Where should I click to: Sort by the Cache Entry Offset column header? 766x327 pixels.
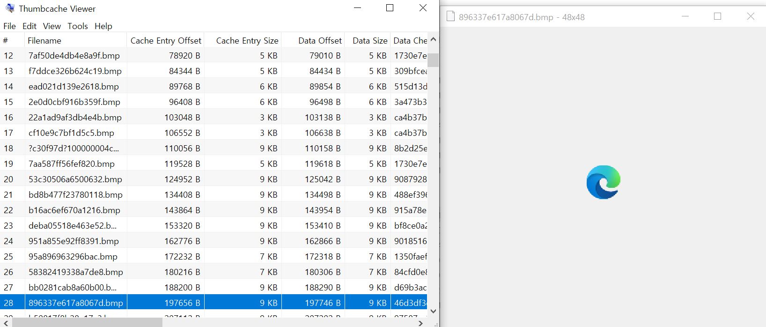[165, 40]
